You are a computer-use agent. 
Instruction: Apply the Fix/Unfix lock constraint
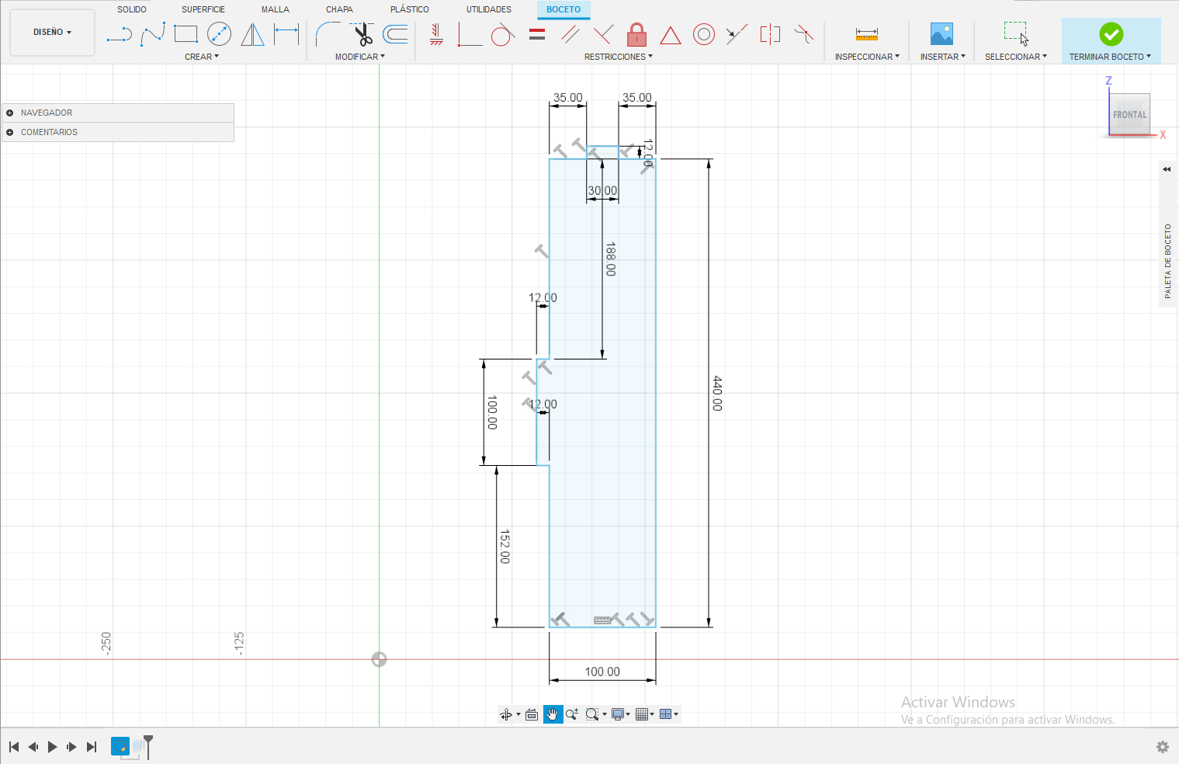click(x=636, y=34)
